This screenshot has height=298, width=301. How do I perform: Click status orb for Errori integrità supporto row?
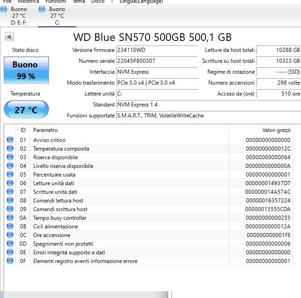coord(10,252)
